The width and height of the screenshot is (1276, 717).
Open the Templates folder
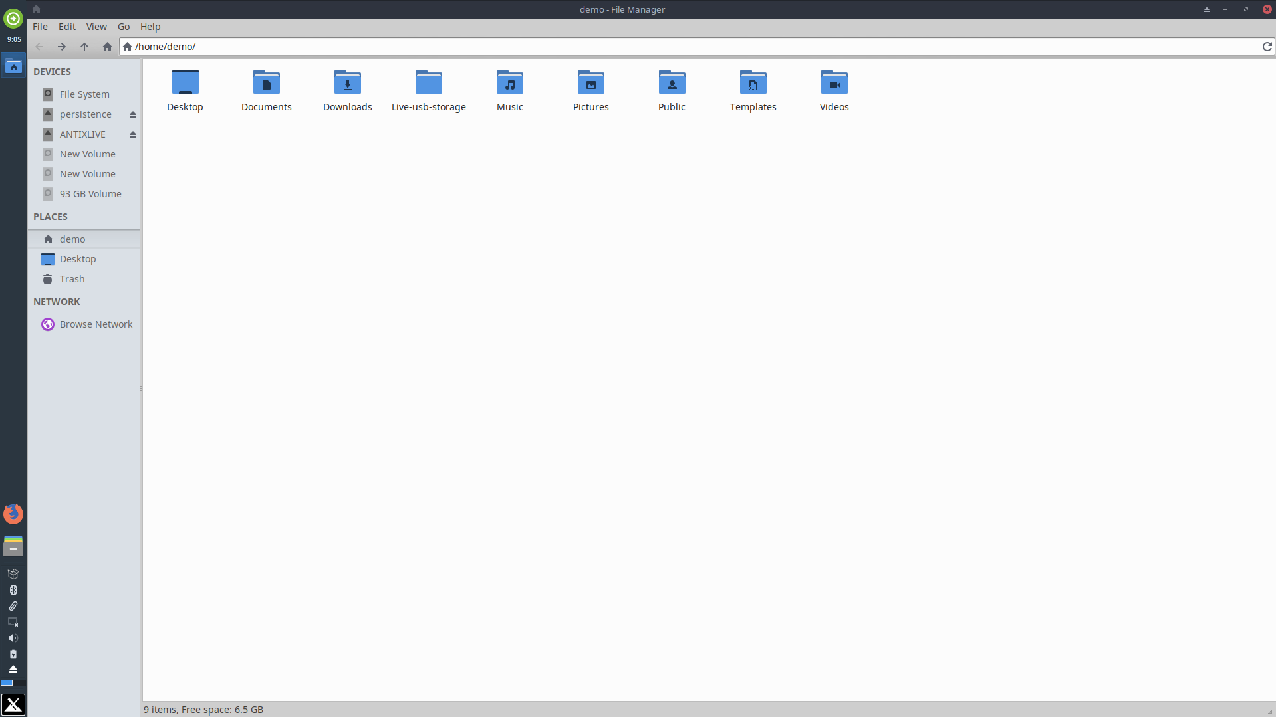coord(753,82)
